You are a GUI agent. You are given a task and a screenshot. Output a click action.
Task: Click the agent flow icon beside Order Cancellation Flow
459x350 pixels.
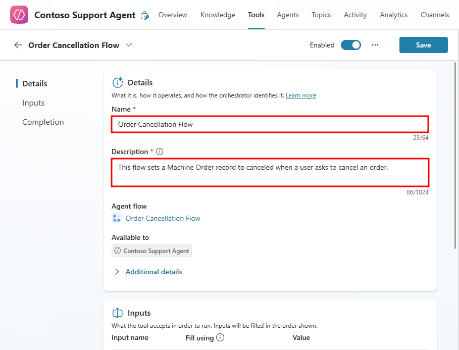pos(117,218)
